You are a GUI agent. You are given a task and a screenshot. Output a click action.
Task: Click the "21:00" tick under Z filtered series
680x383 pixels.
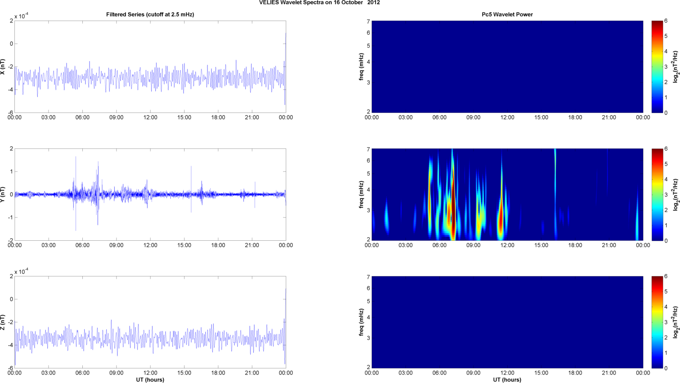[252, 373]
